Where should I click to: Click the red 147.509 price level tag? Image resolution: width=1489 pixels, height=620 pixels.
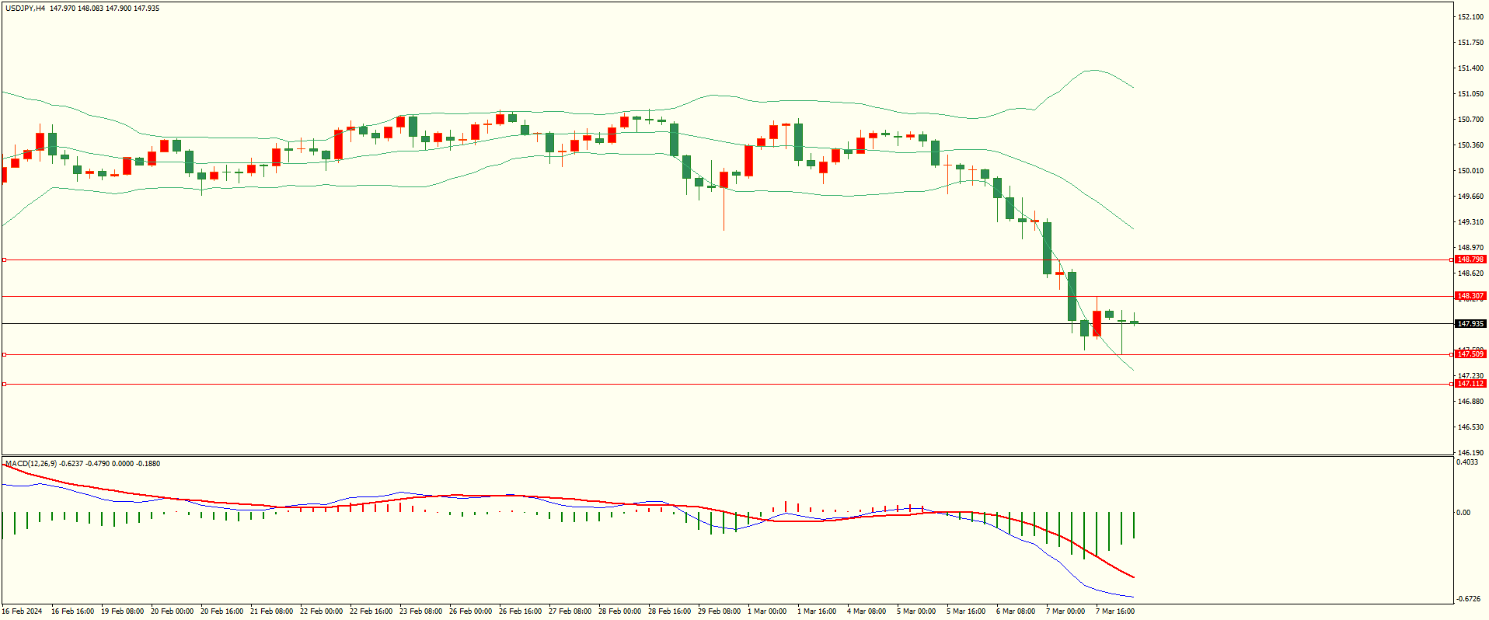1470,354
